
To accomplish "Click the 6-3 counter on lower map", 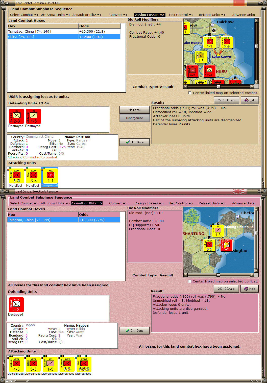I will click(x=209, y=245).
